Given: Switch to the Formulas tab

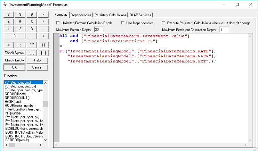Looking at the screenshot, I should tap(61, 15).
